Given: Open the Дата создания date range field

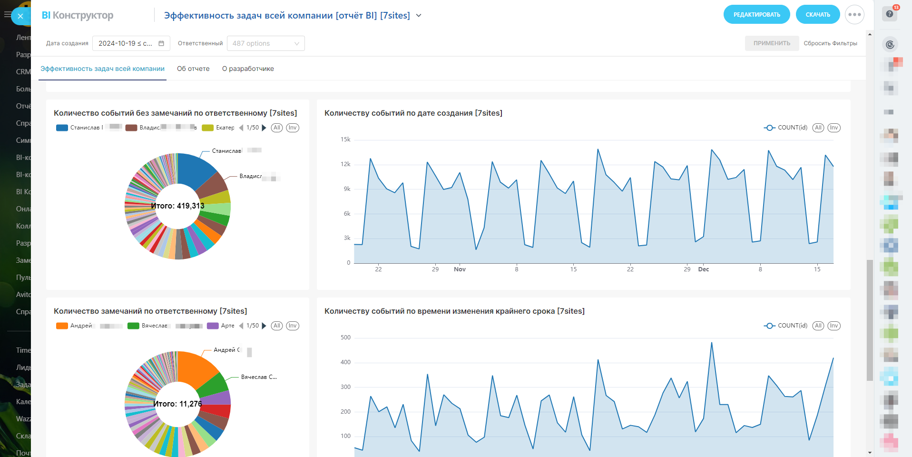Looking at the screenshot, I should 126,43.
